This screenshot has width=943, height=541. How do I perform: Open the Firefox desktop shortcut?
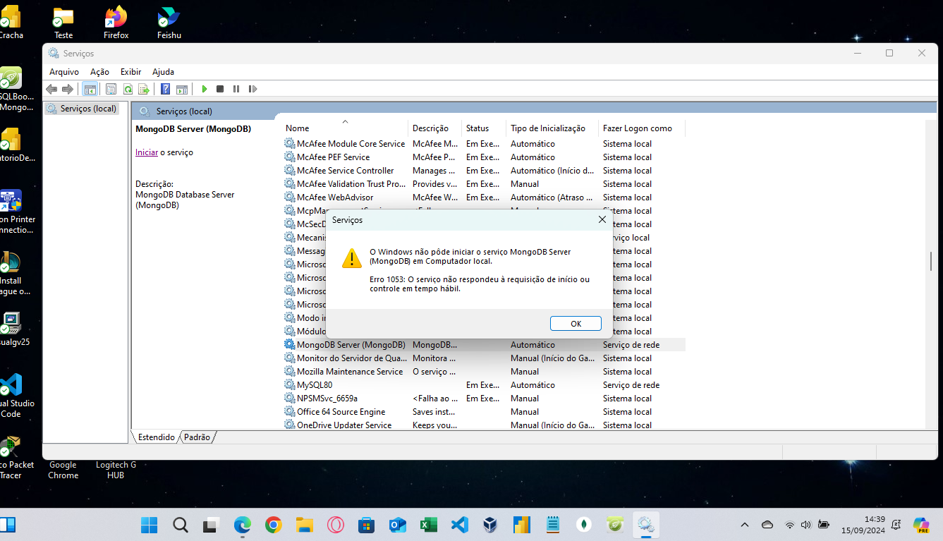116,23
